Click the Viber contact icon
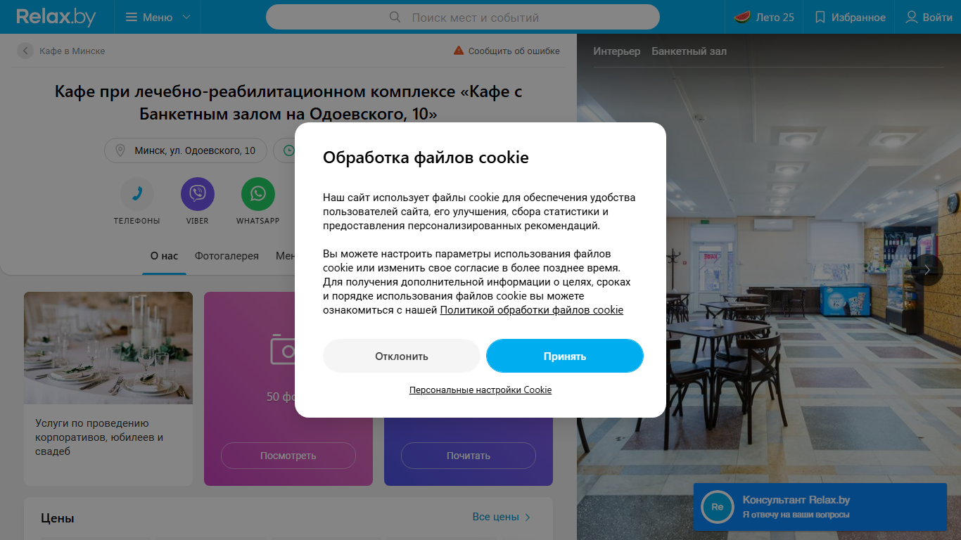 (x=198, y=194)
